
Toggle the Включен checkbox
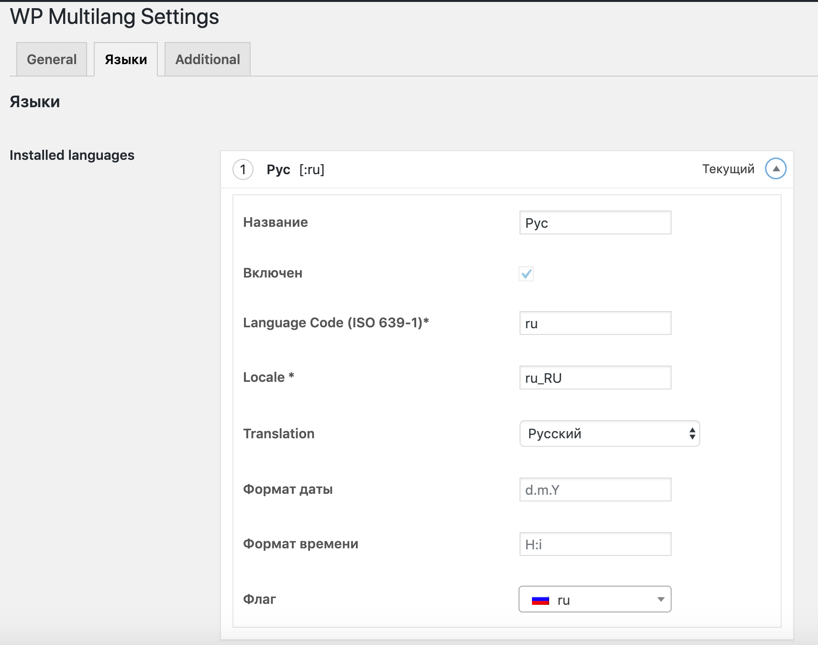click(x=526, y=274)
